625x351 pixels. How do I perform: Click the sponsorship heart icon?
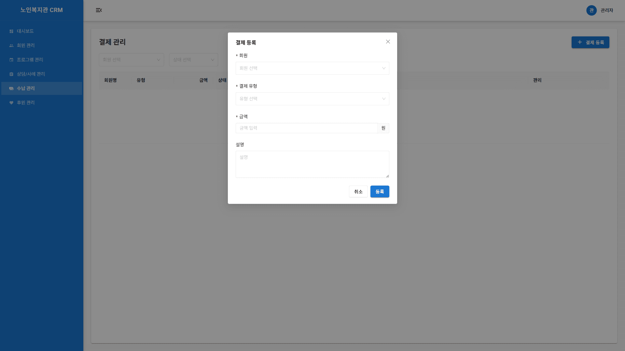(x=11, y=103)
